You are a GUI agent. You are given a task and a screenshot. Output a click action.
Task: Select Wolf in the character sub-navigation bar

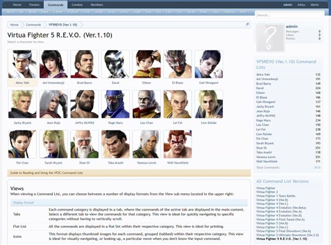point(243,12)
